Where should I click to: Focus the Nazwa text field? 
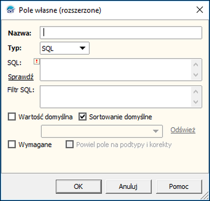pos(121,33)
